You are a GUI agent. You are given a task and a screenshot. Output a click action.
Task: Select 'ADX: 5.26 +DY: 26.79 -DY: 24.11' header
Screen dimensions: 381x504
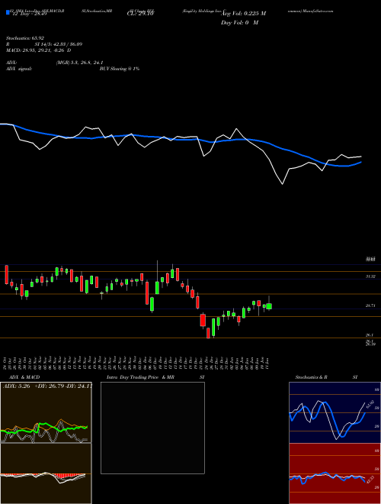47,386
